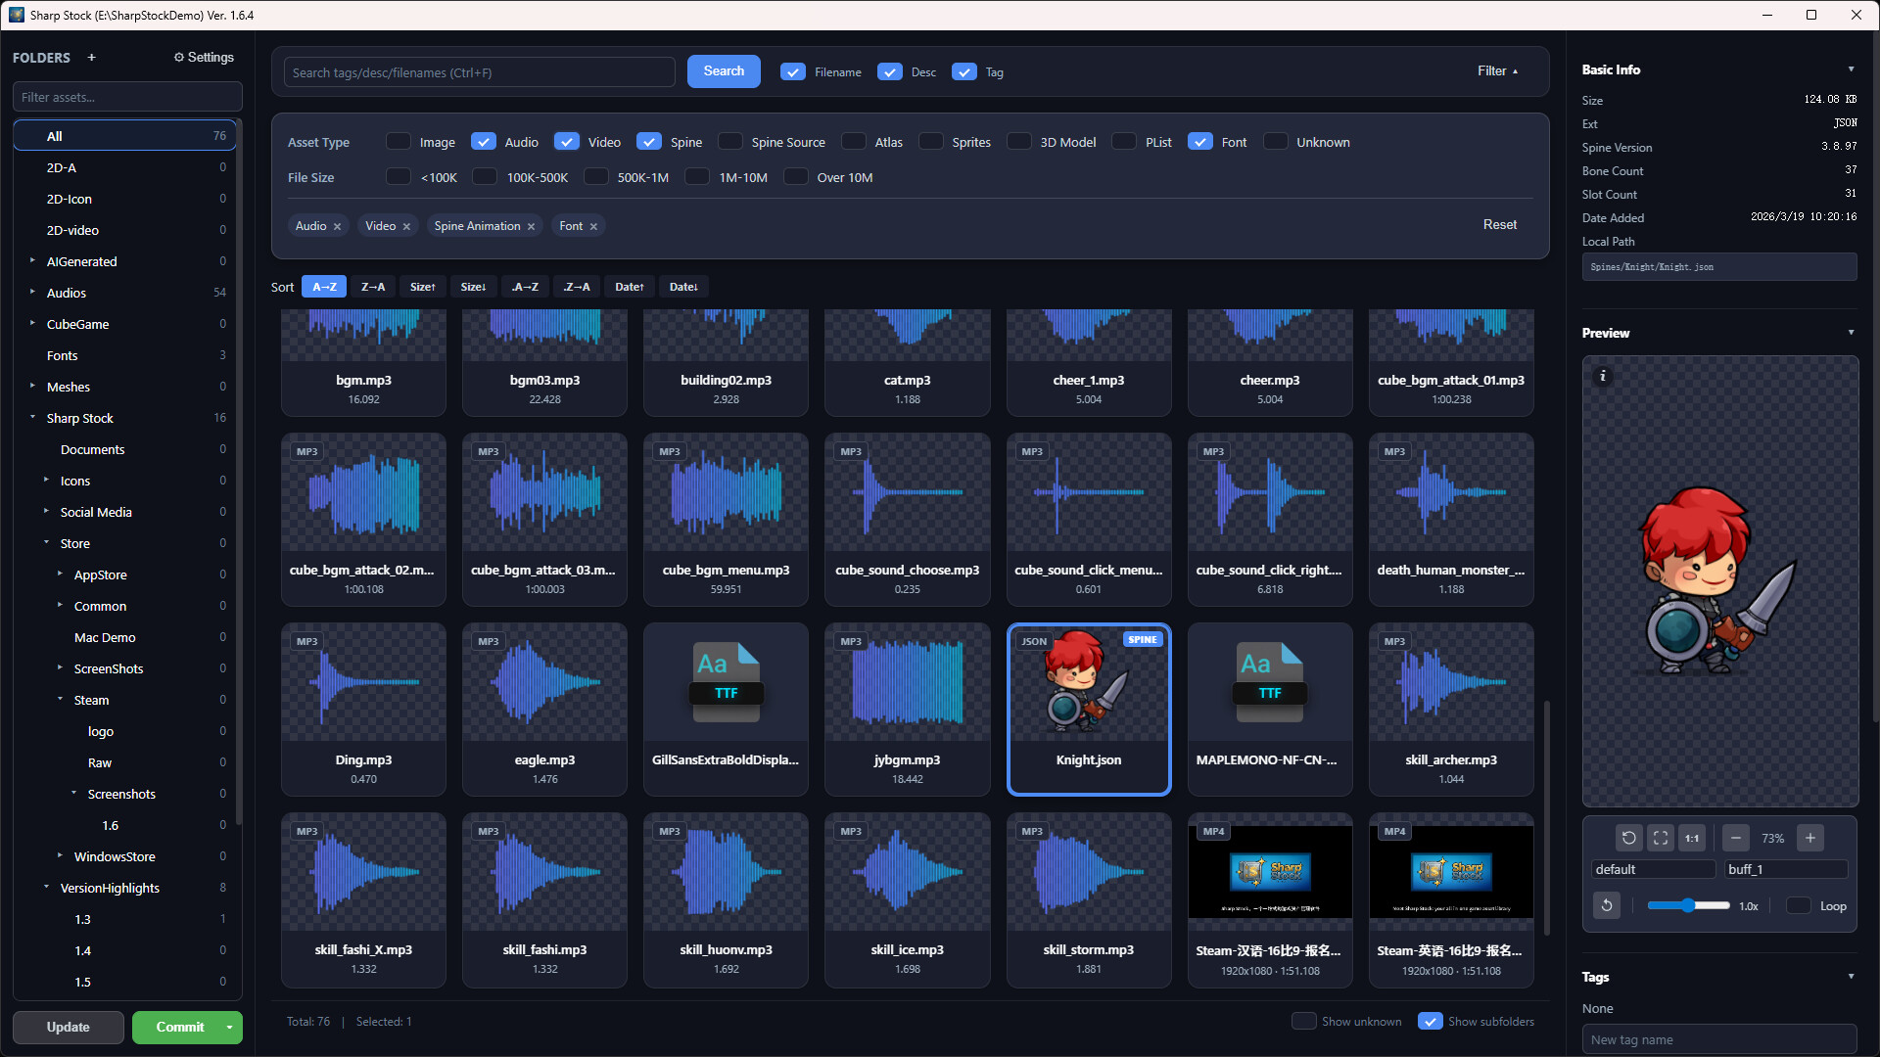Collapse the Filter panel
1880x1057 pixels.
click(1498, 71)
